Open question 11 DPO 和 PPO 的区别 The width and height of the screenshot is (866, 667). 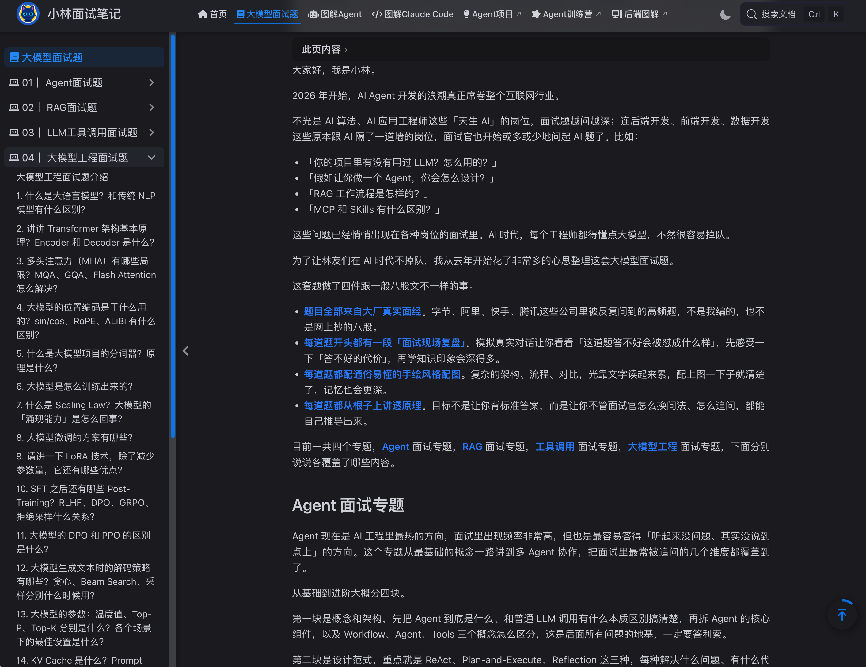(83, 542)
